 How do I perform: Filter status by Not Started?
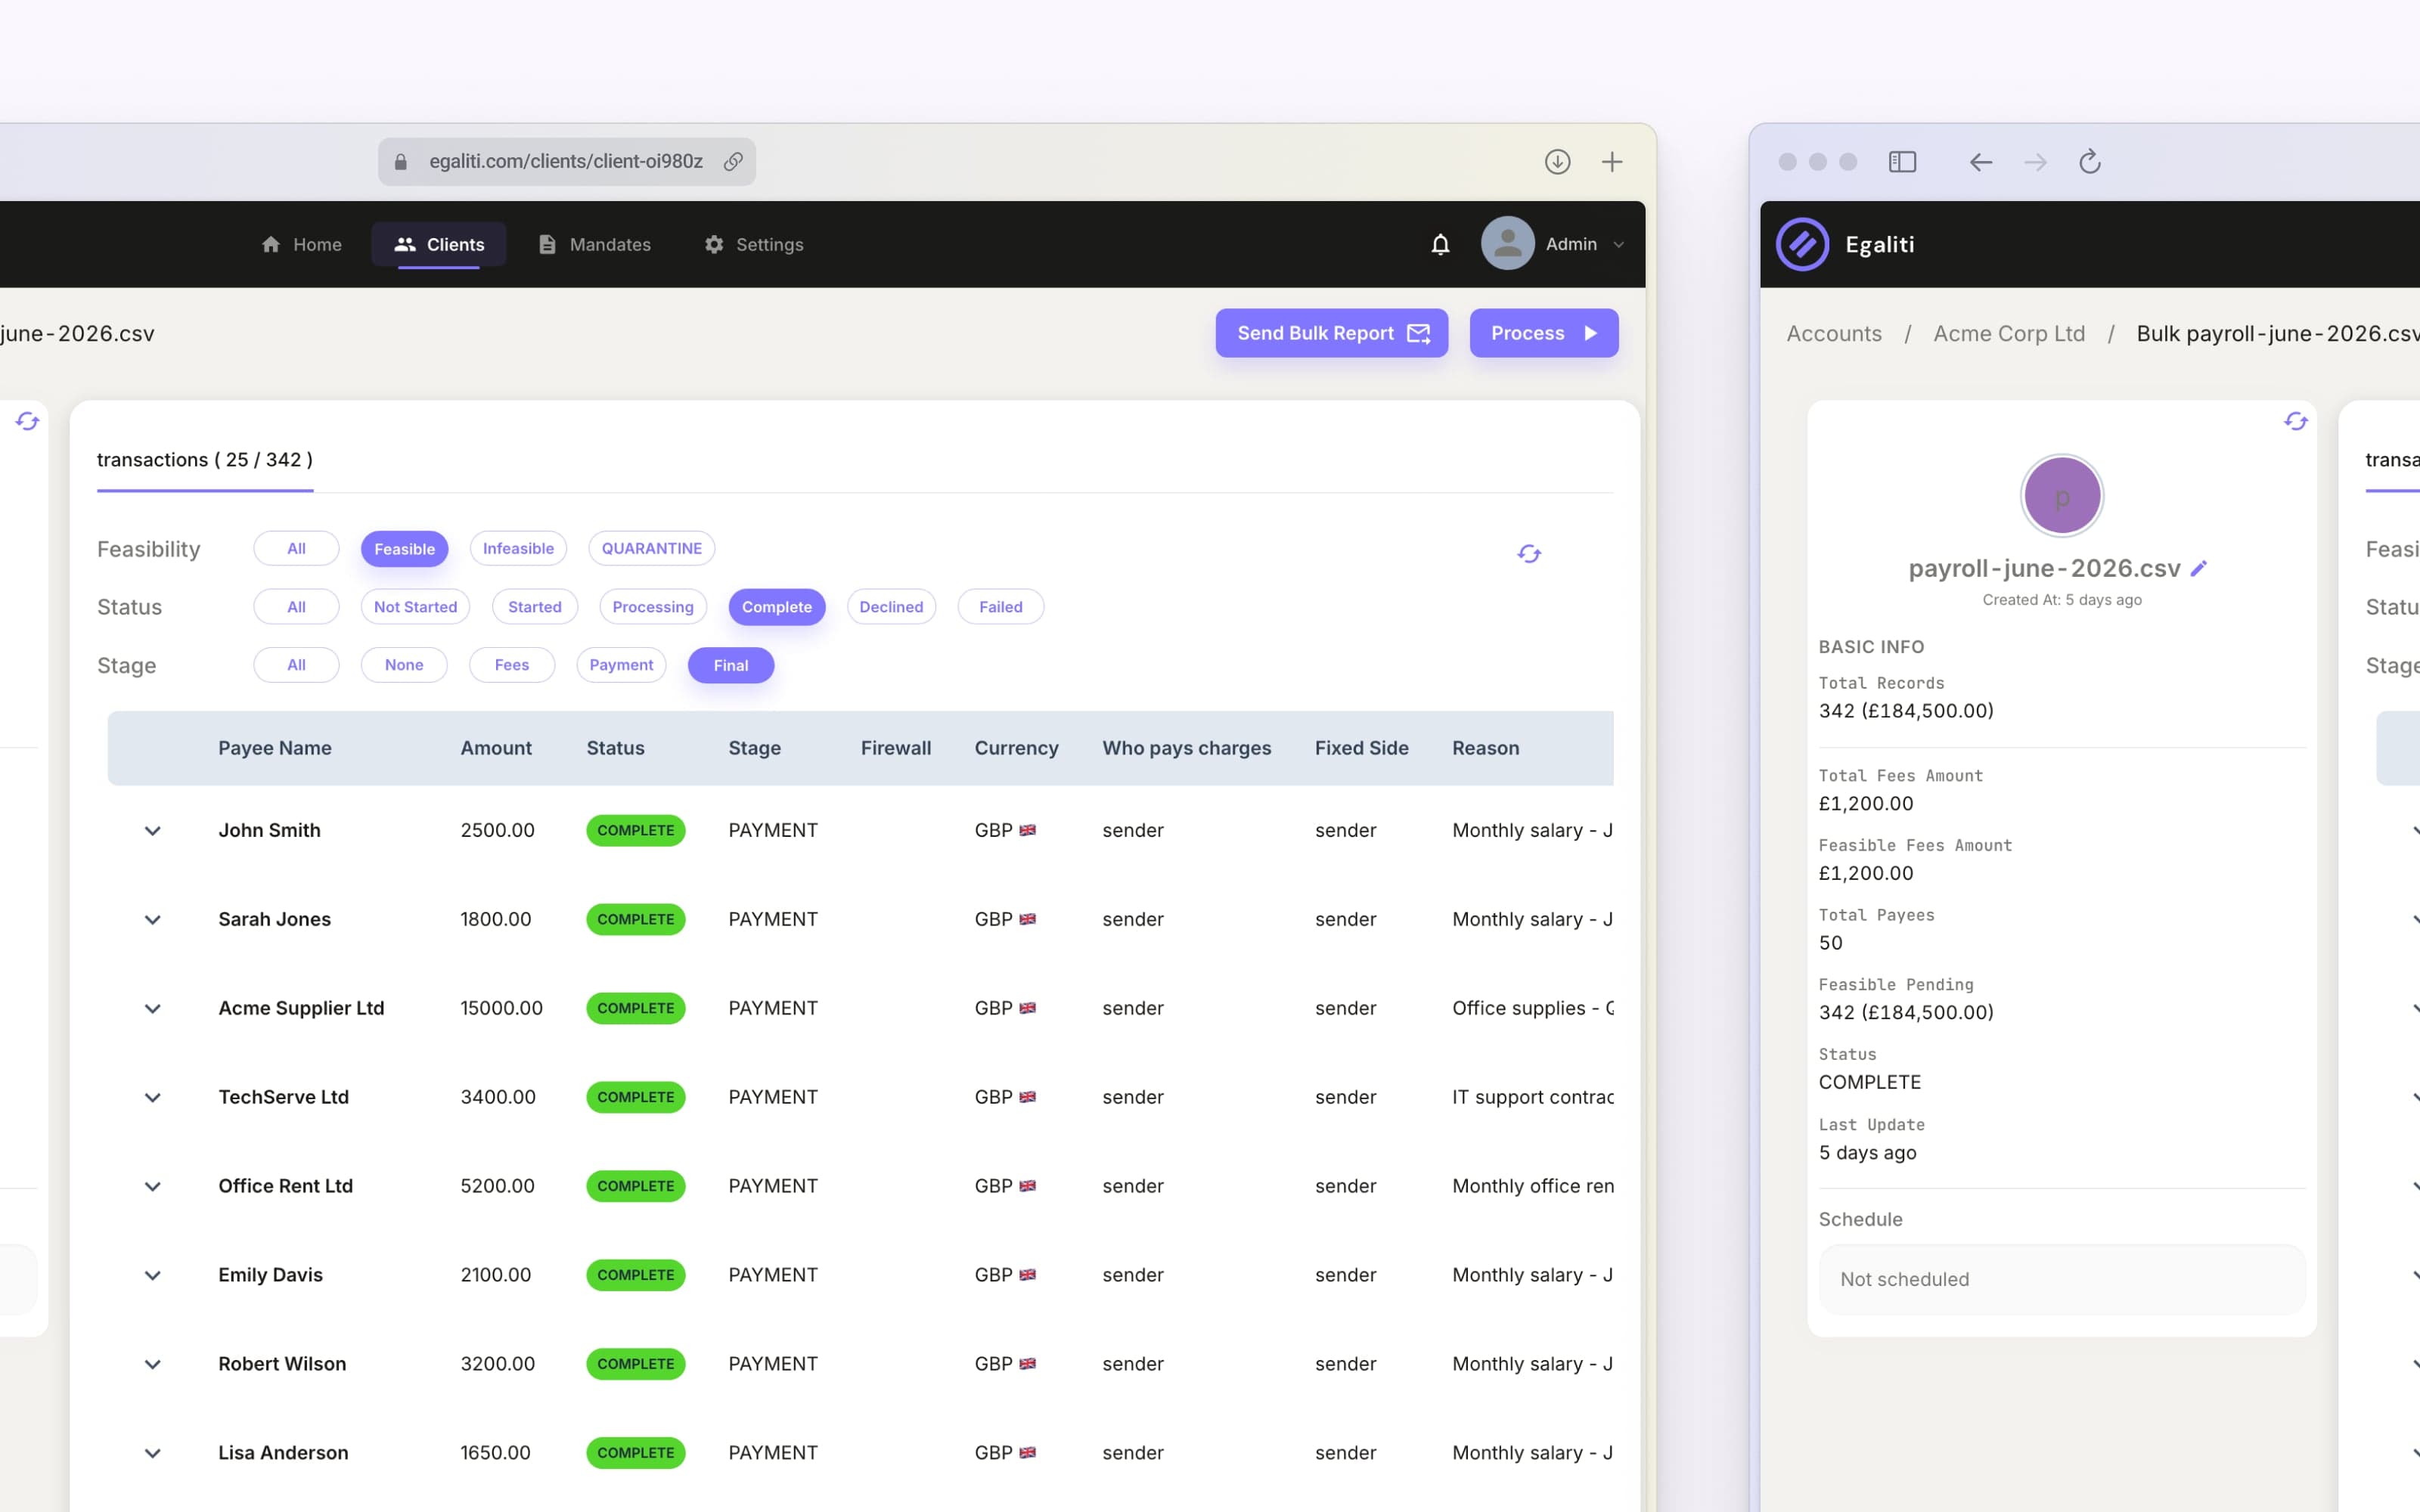[x=415, y=607]
